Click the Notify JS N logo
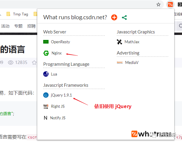The image size is (182, 143). [46, 118]
